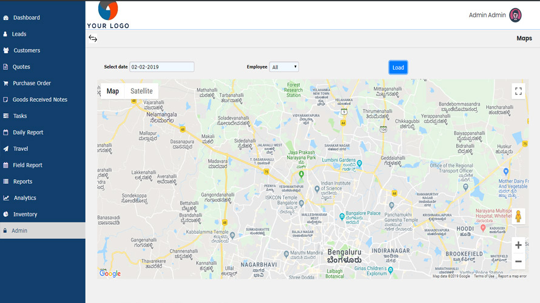Click the ISKCON Temple map marker
This screenshot has width=540, height=303.
(x=302, y=203)
